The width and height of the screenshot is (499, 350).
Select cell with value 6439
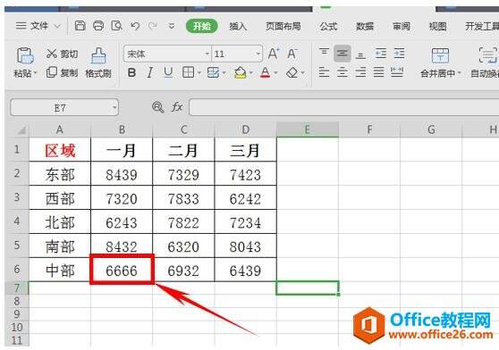click(245, 270)
